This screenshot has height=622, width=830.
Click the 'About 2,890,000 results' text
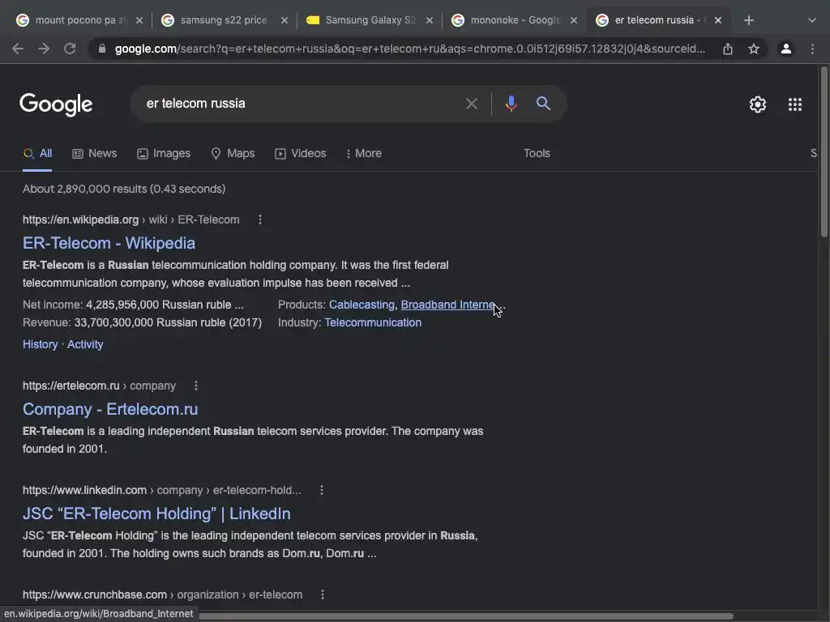coord(124,189)
